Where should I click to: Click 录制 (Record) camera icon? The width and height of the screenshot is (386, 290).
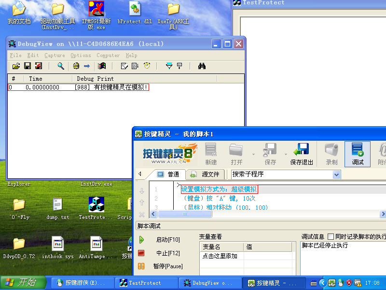pos(331,154)
